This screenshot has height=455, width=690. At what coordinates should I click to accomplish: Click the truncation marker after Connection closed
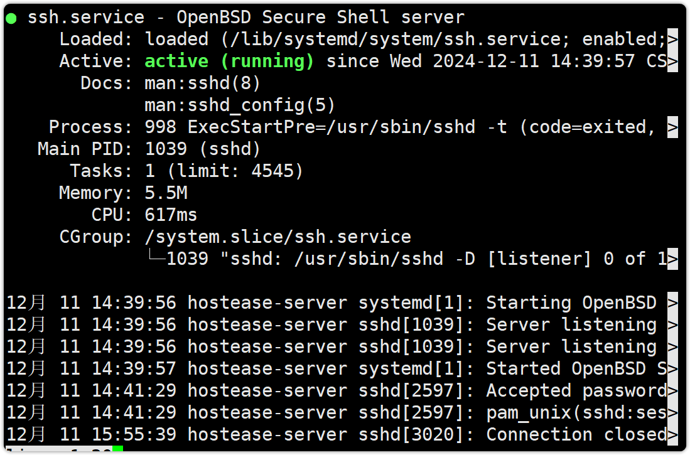pos(672,434)
